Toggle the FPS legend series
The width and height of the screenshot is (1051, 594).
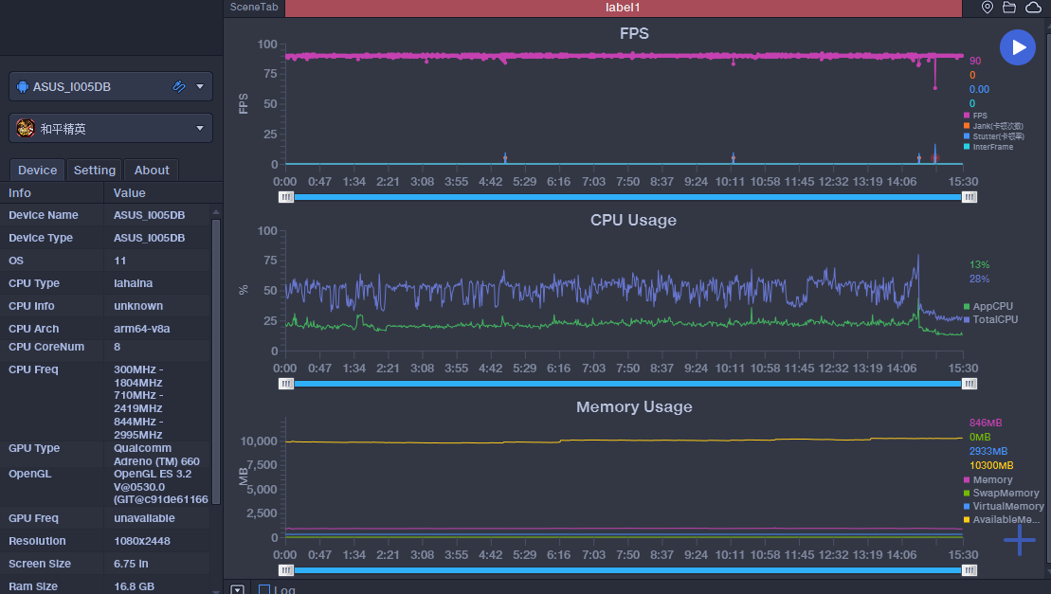pyautogui.click(x=975, y=116)
